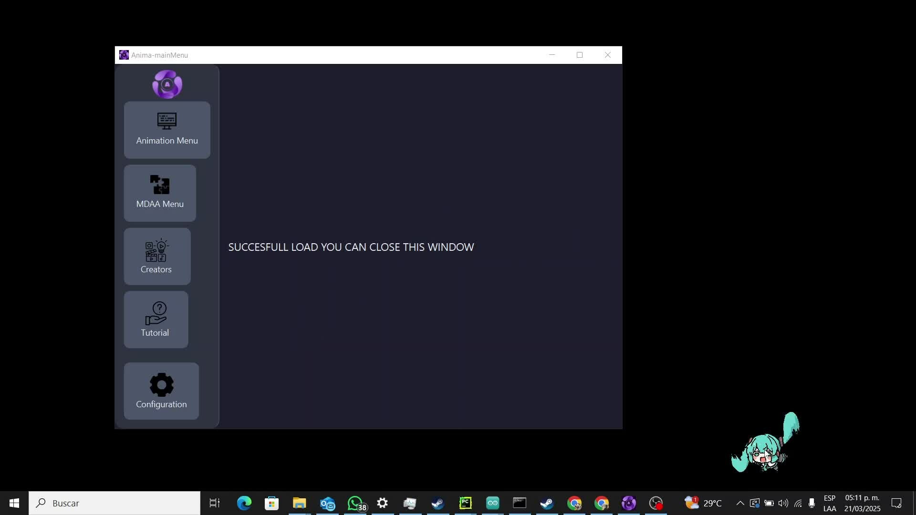Open the clock and date flyout
916x515 pixels.
(862, 503)
